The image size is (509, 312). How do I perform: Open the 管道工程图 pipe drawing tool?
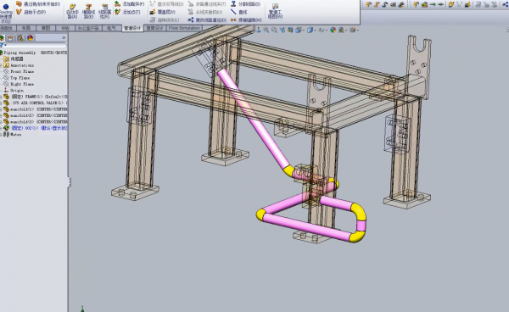pos(275,11)
